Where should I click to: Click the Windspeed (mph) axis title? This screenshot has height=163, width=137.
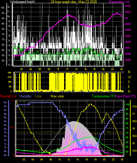(22, 2)
